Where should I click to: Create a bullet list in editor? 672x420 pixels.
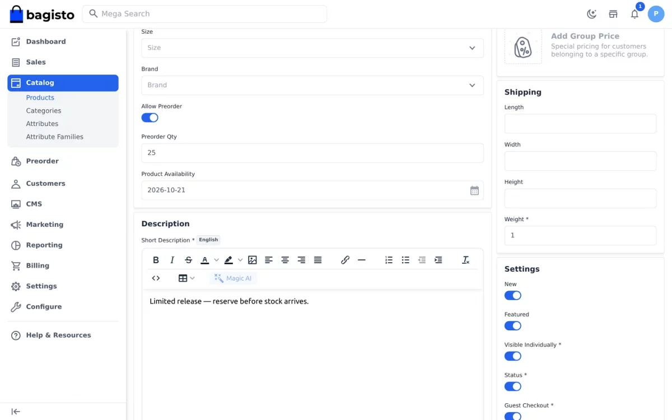pos(405,260)
